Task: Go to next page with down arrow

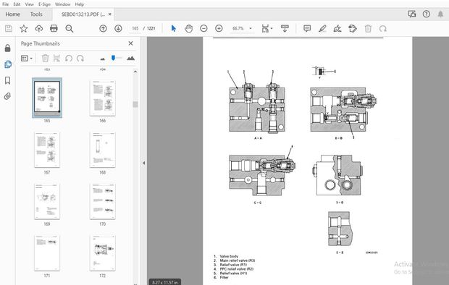Action: [118, 28]
